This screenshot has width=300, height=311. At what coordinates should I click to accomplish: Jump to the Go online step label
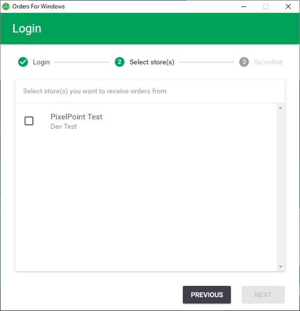268,62
